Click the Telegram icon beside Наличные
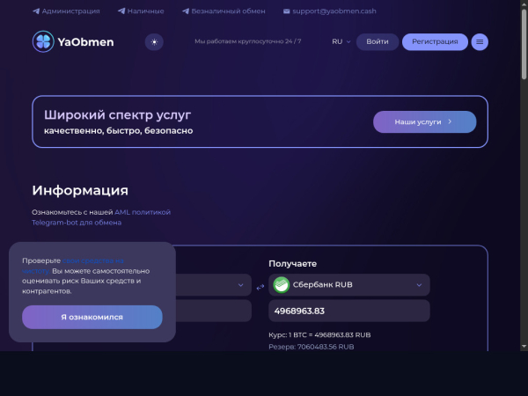Viewport: 528px width, 396px height. click(x=121, y=11)
